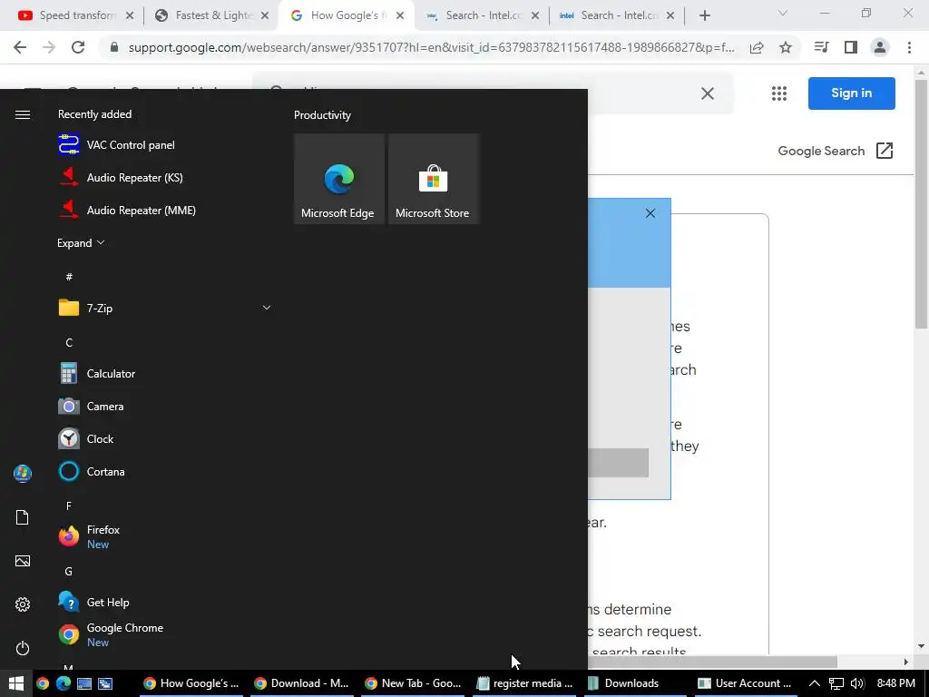This screenshot has height=697, width=929.
Task: Open Chrome pinned on taskbar
Action: 42,683
